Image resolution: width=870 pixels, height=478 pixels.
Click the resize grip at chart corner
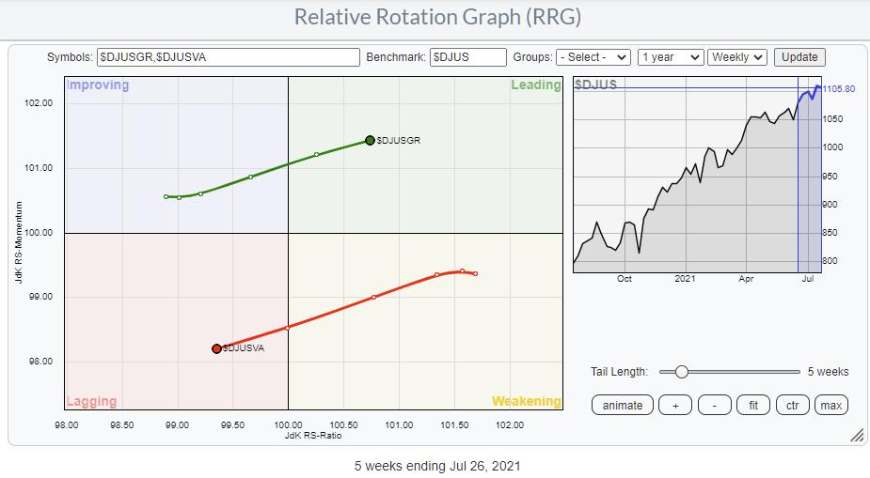coord(856,436)
